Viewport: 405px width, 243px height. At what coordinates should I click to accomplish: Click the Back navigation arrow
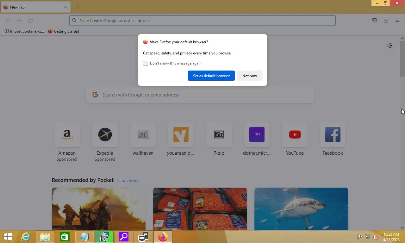tap(8, 21)
